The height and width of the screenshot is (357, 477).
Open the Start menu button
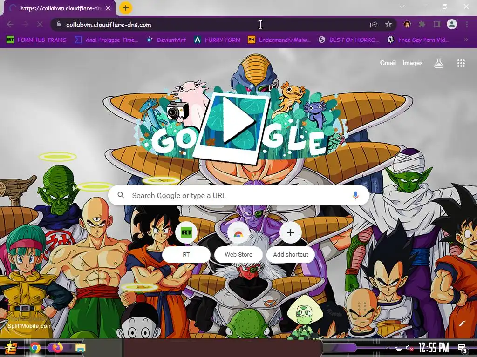[11, 348]
